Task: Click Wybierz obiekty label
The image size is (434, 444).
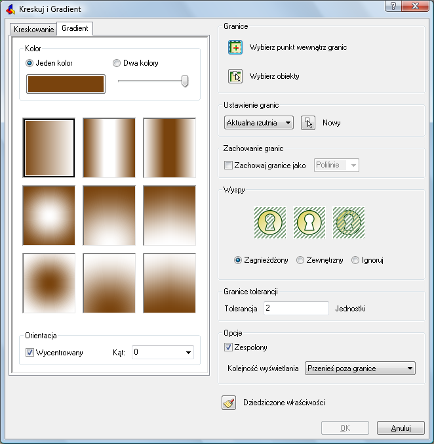Action: (x=274, y=76)
